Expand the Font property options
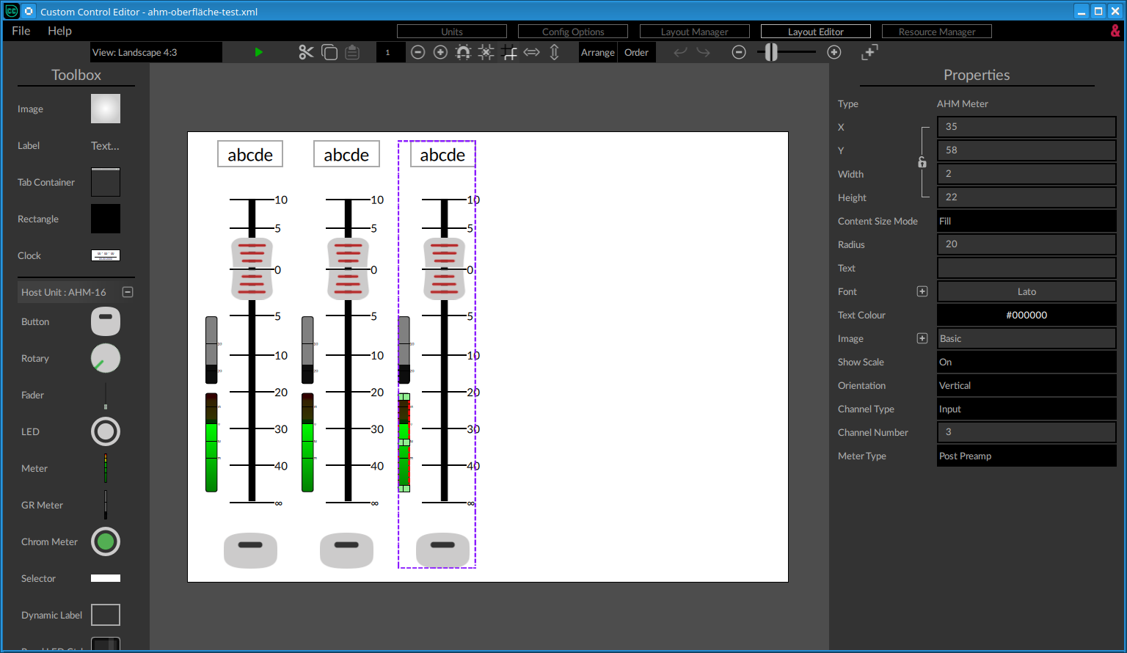Screen dimensions: 1127x653 click(x=922, y=291)
